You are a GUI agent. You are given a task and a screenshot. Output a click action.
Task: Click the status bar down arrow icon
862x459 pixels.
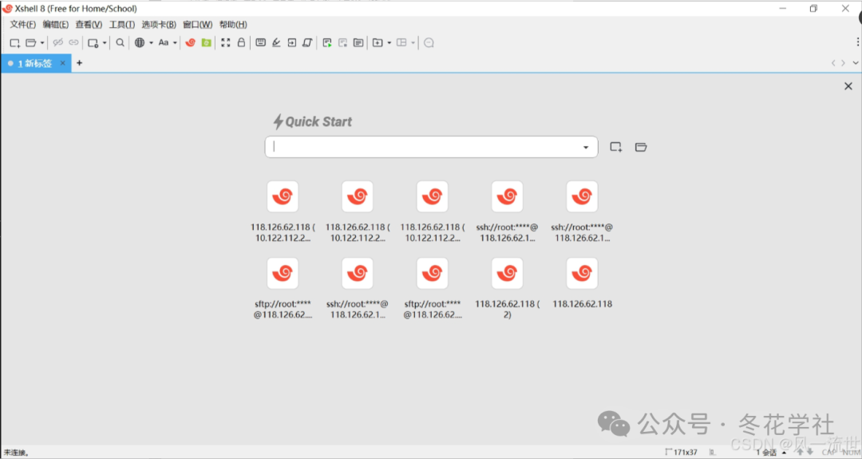coord(810,453)
